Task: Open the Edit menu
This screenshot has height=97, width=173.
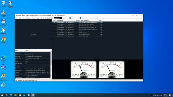Action: 20,18
